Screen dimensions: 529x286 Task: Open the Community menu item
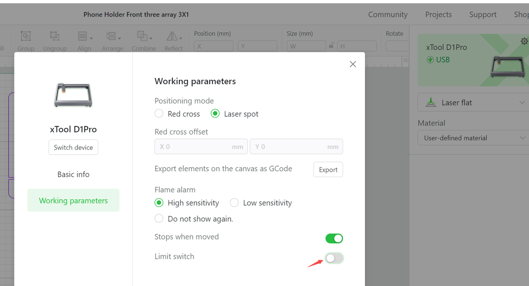pyautogui.click(x=388, y=14)
